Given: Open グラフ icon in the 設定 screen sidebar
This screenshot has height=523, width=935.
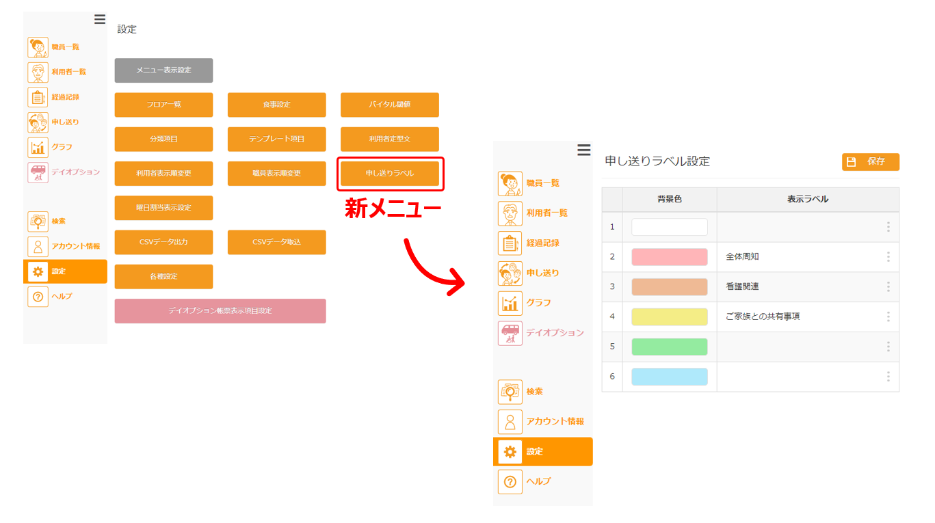Looking at the screenshot, I should (x=38, y=147).
